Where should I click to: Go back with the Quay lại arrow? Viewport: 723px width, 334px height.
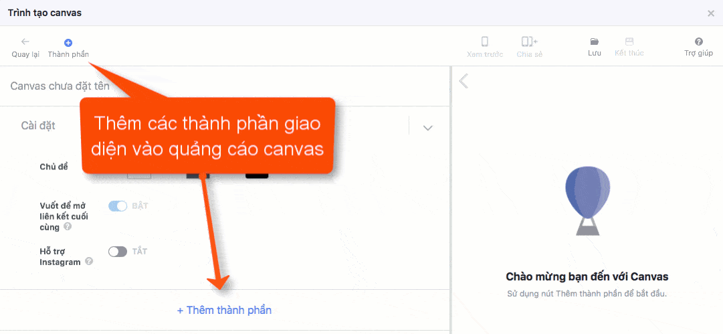coord(25,42)
